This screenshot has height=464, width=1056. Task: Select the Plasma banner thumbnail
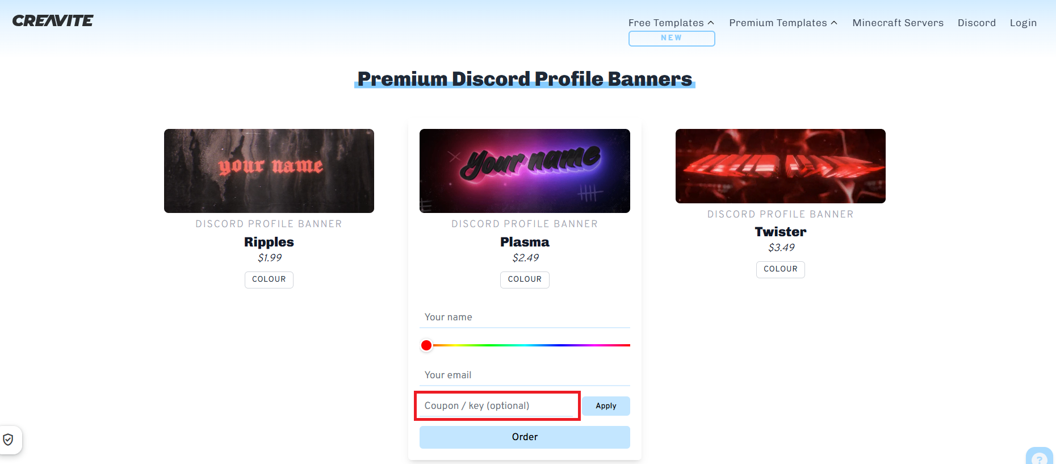[525, 171]
